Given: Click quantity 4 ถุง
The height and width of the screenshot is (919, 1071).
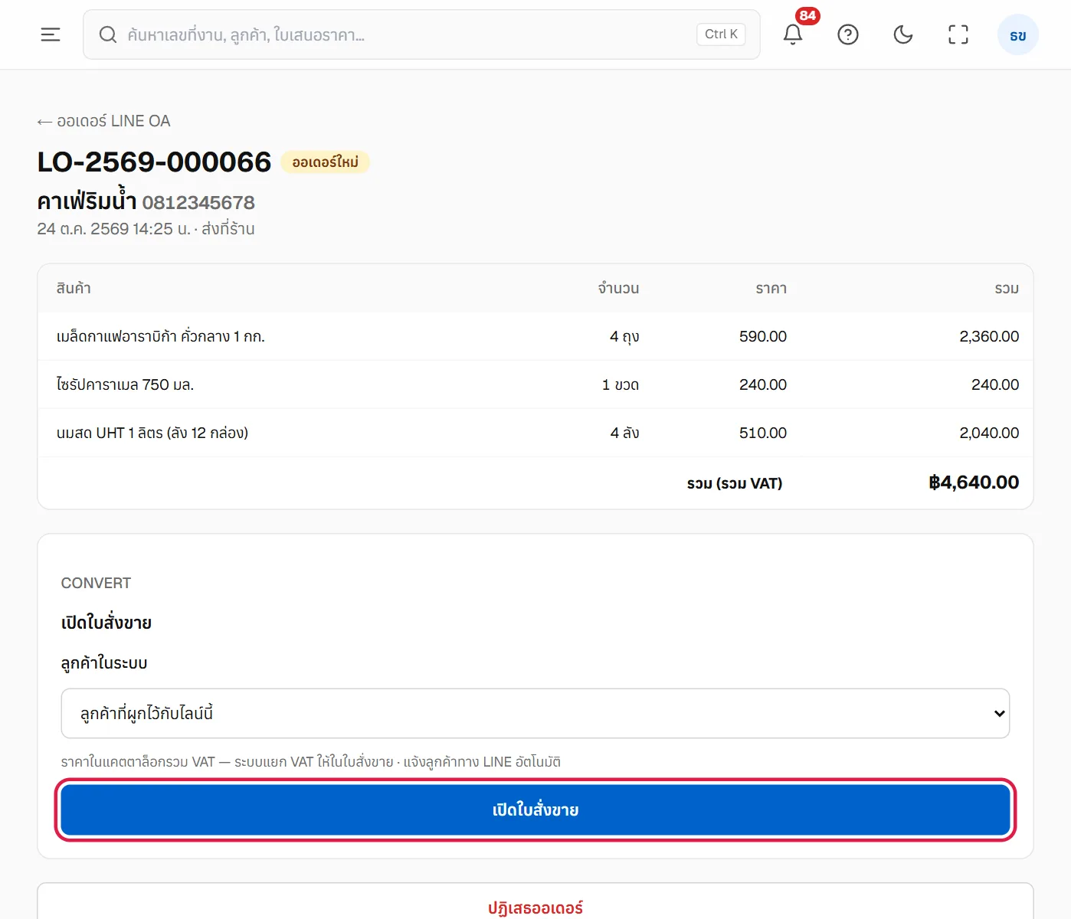Looking at the screenshot, I should [624, 336].
